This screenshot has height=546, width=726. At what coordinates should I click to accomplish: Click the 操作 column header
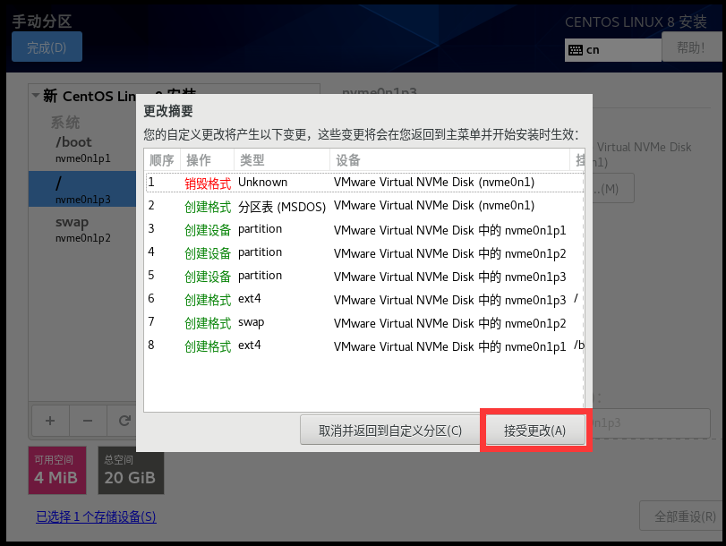(207, 160)
